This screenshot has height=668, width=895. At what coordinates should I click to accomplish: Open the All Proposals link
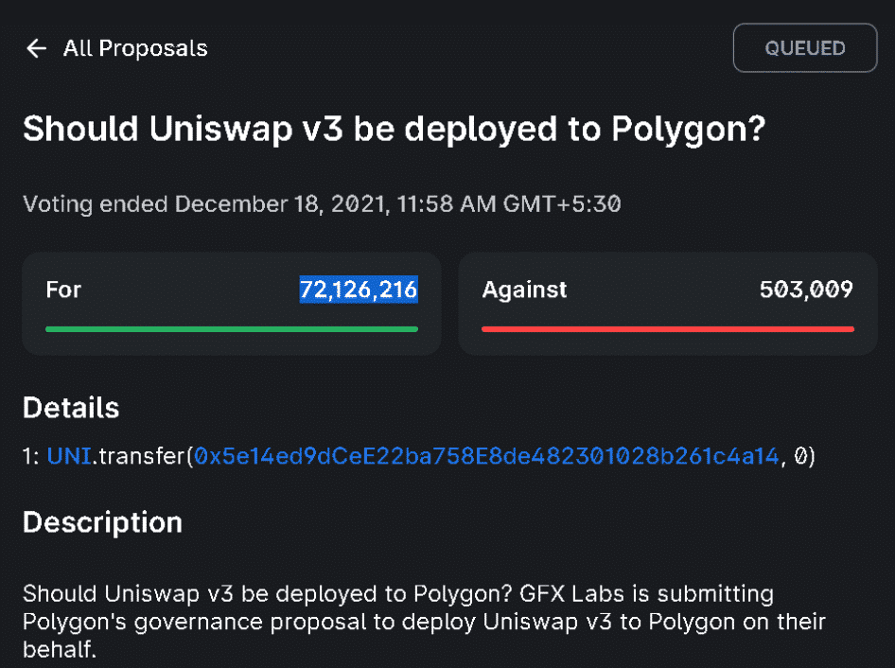135,48
